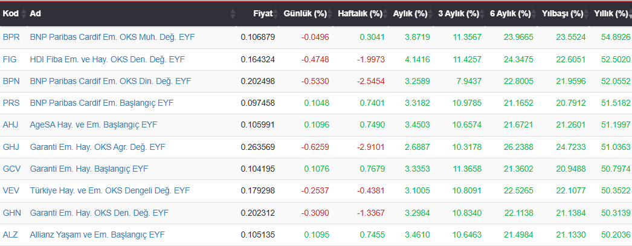632x246 pixels.
Task: Sort by Fiyat column header
Action: [x=263, y=14]
